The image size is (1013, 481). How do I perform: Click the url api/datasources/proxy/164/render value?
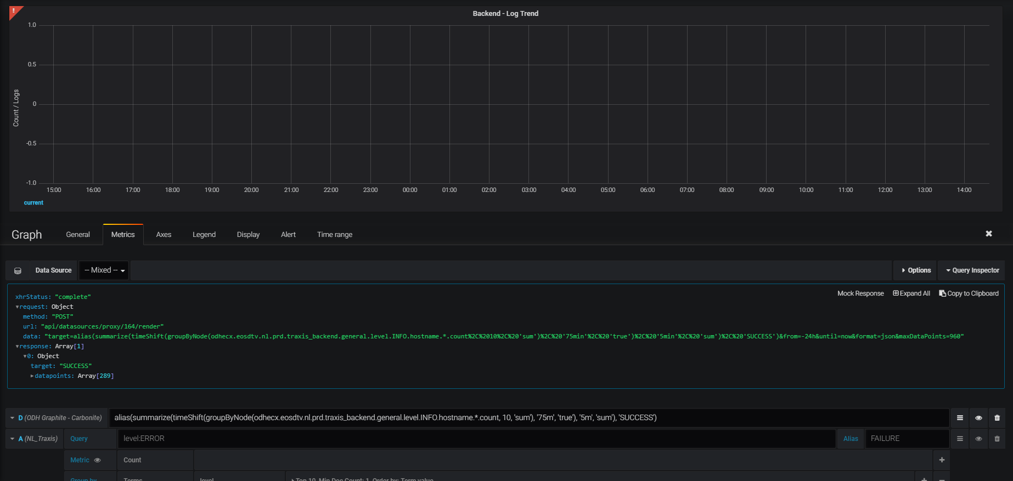click(102, 326)
